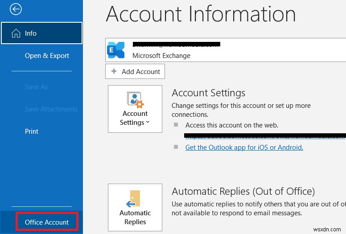Select the Save As menu item
Image resolution: width=346 pixels, height=234 pixels.
pos(36,86)
